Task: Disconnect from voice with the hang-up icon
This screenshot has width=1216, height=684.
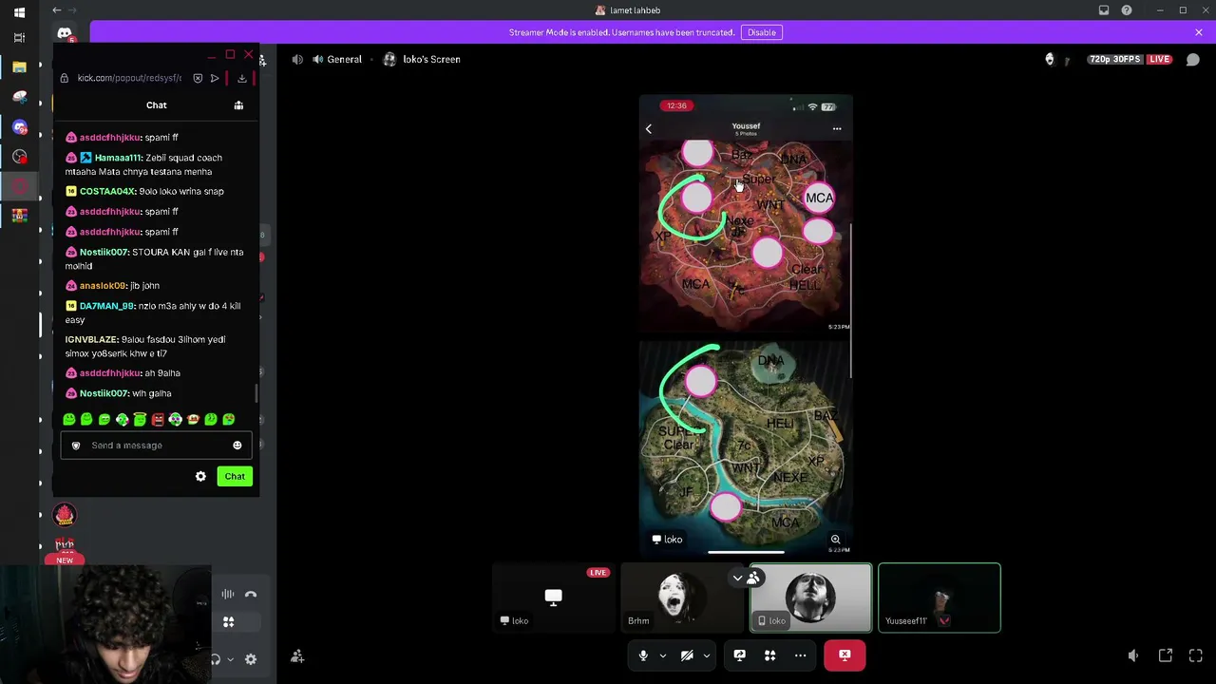Action: point(251,595)
